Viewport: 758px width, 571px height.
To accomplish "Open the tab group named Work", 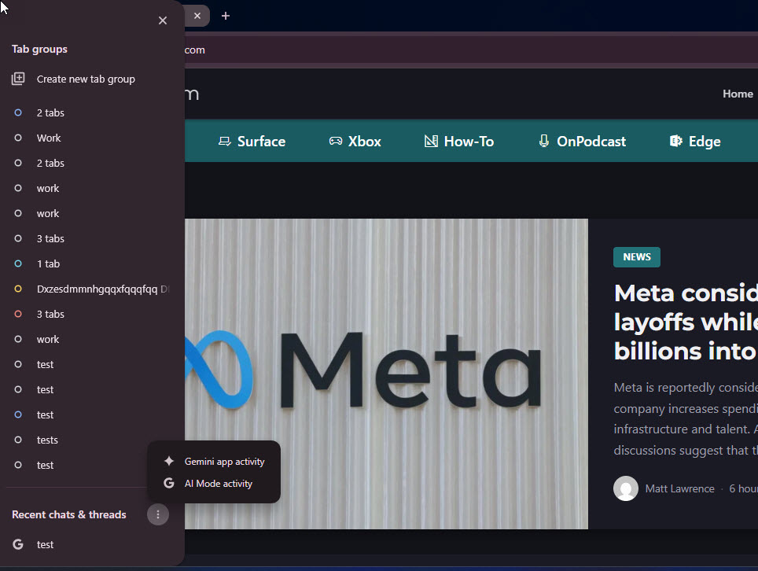I will pos(49,138).
